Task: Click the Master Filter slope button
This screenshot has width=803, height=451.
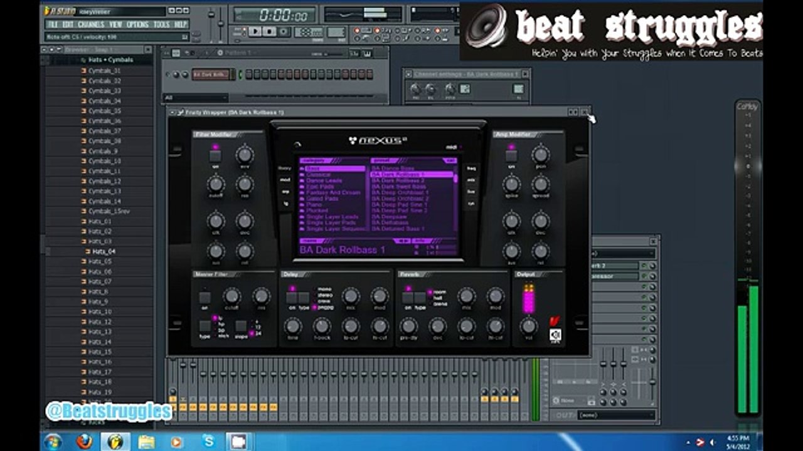Action: pos(241,326)
